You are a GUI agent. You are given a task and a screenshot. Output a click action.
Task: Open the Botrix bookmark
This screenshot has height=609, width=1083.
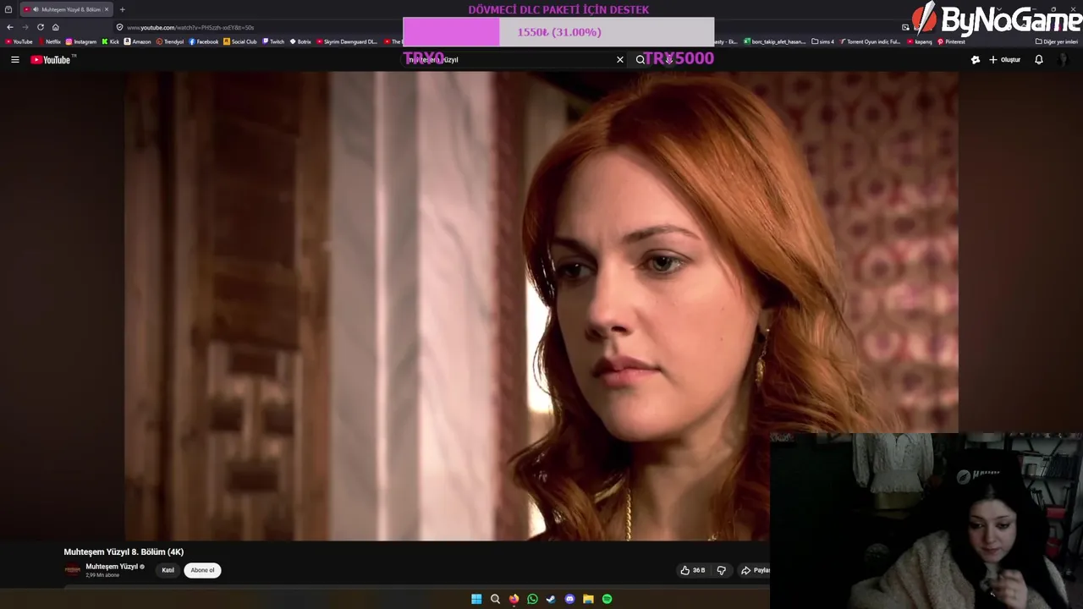[300, 41]
